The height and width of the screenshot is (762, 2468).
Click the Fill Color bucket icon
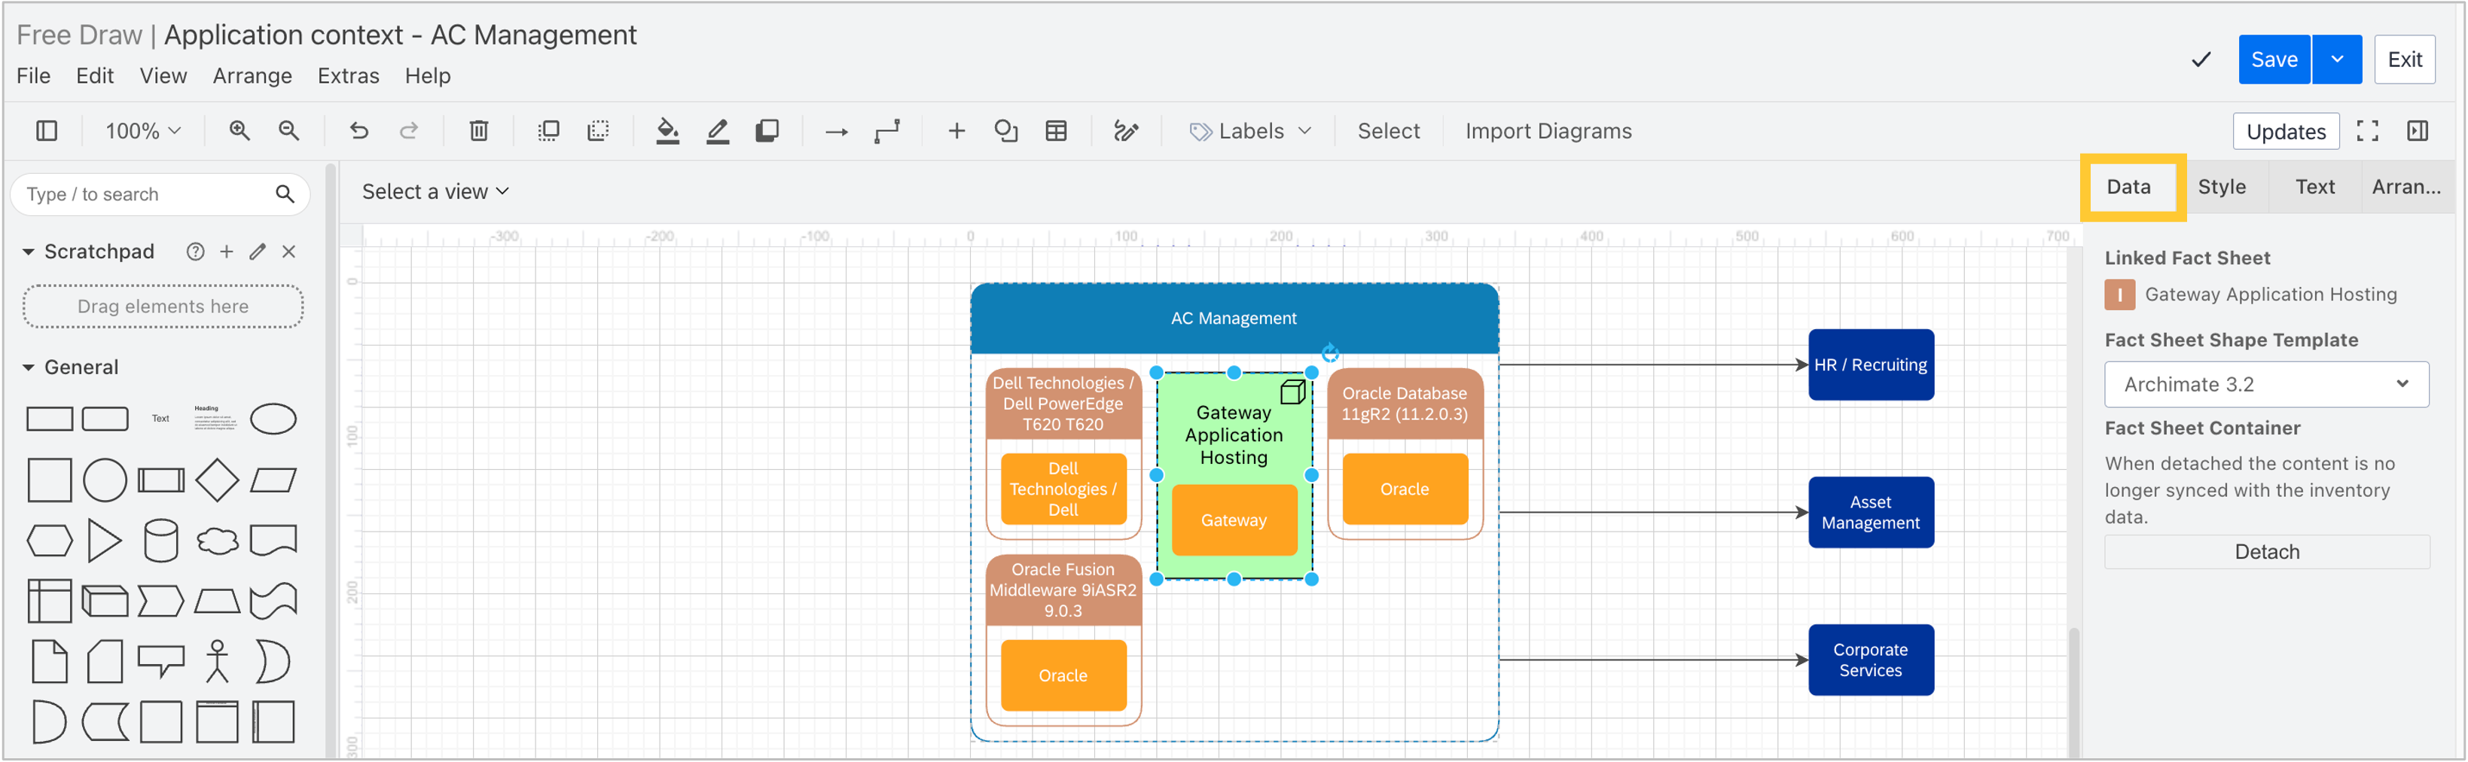[x=668, y=131]
